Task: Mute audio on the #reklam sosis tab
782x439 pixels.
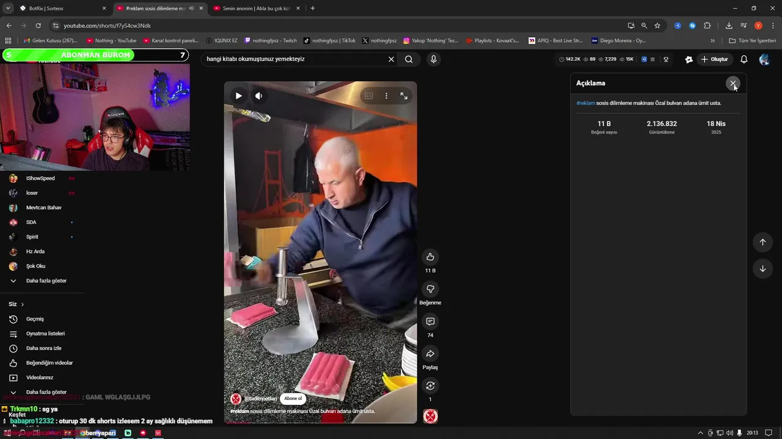Action: [x=191, y=8]
